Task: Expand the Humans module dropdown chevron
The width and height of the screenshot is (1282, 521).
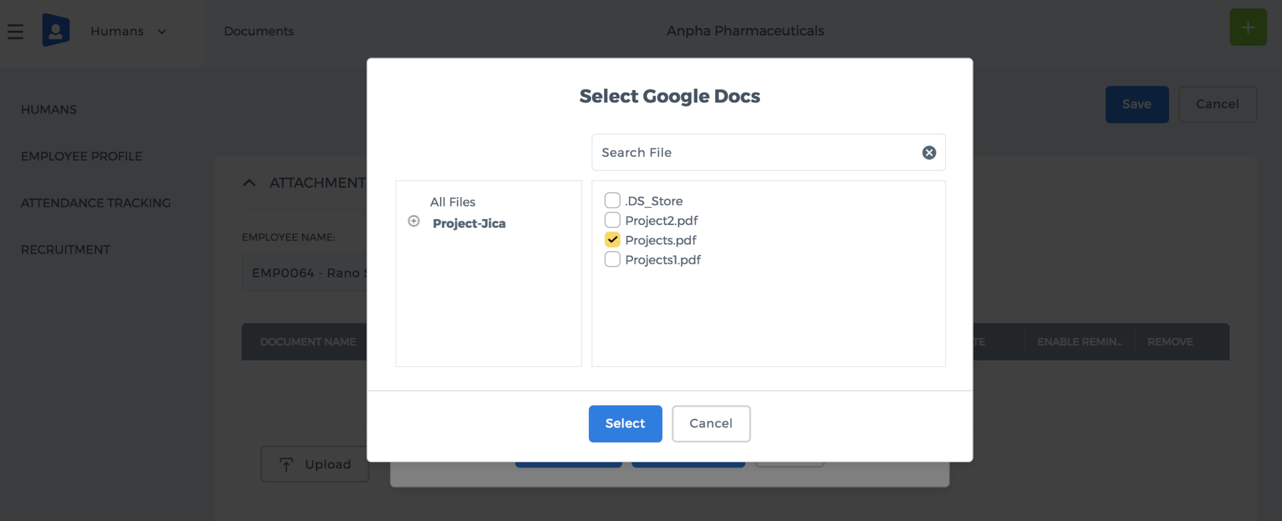Action: pyautogui.click(x=162, y=31)
